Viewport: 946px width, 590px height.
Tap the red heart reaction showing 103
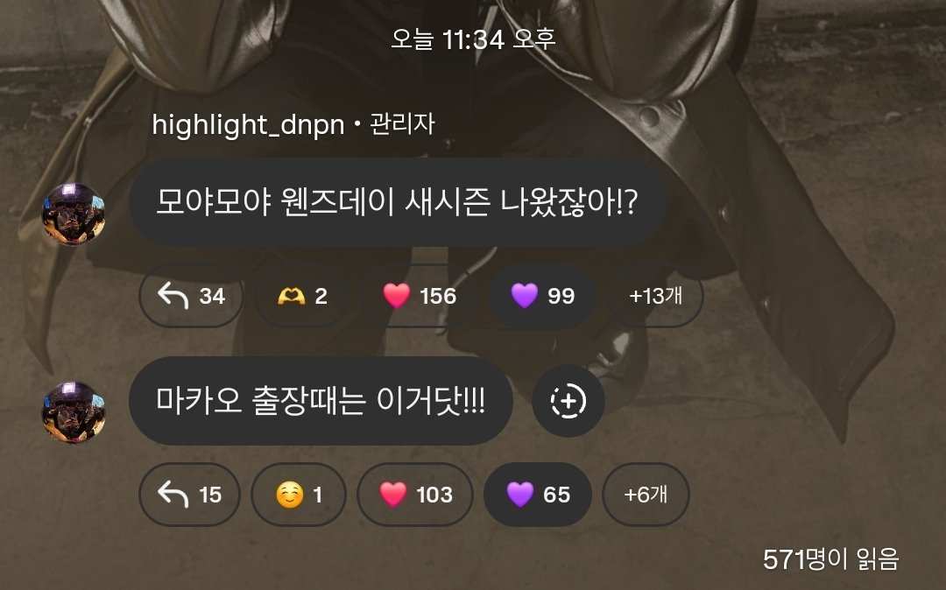point(415,495)
